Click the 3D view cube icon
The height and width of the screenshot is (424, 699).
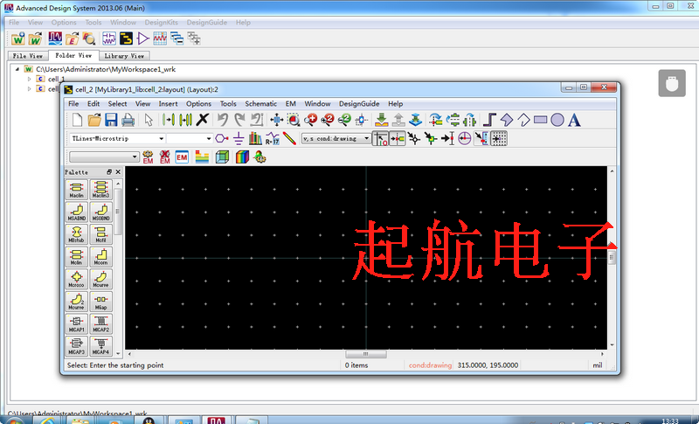pyautogui.click(x=222, y=157)
